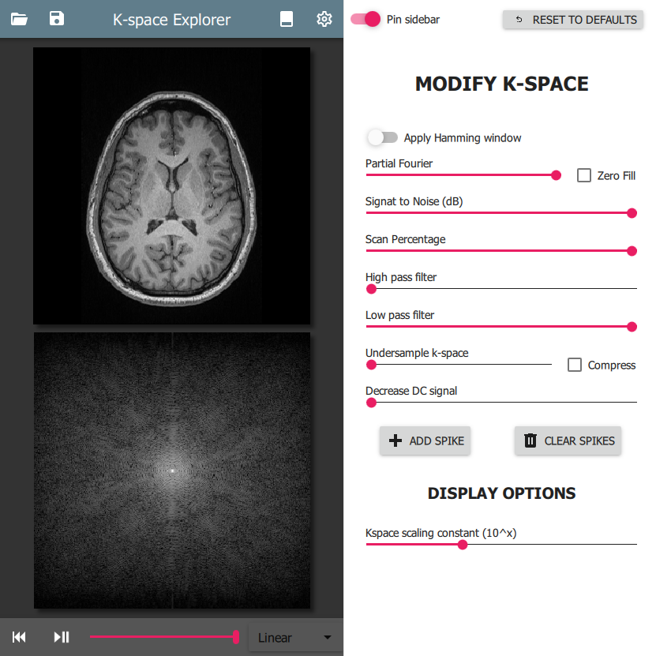
Task: Expand the Linear interpolation dropdown
Action: pos(292,638)
